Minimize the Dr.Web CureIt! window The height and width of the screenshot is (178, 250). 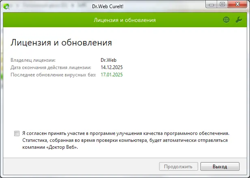coord(211,4)
